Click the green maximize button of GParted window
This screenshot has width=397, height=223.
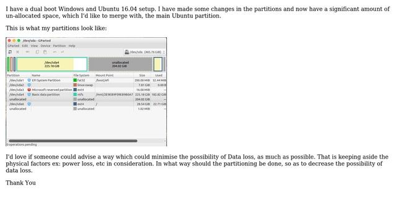coord(19,40)
